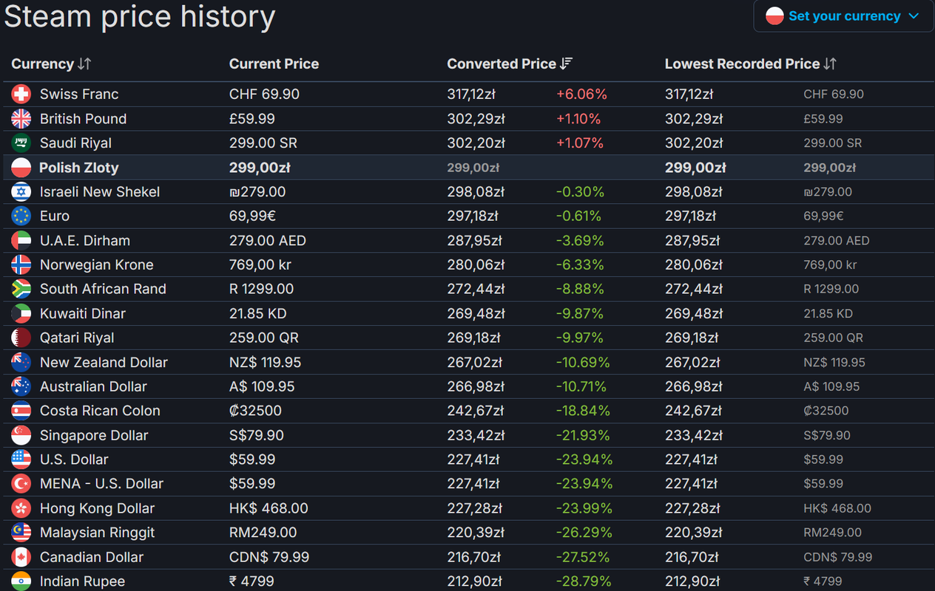Click the Norwegian Krone flag icon
Screen dimensions: 935x591
point(21,264)
